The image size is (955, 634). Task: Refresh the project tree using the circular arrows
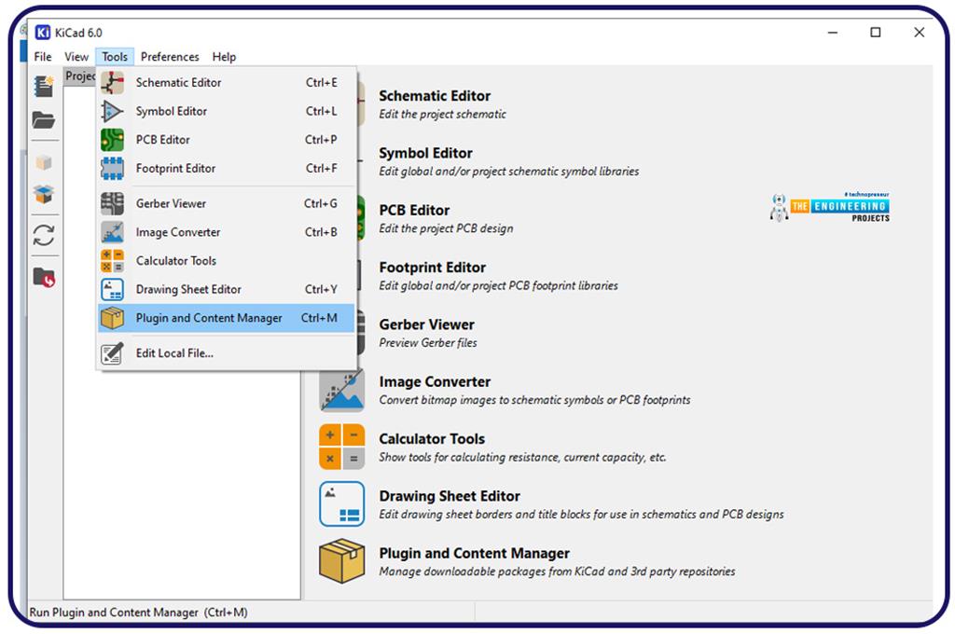pyautogui.click(x=44, y=236)
